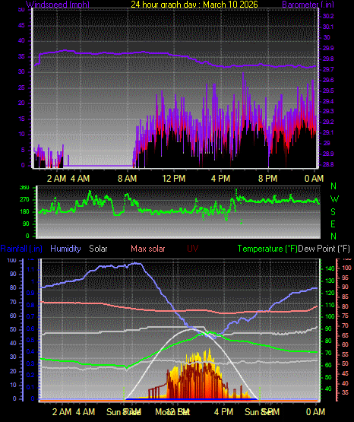Screen dimensions: 354x422
Task: Click "2 AM" under the humidity/temperature chart
Action: pyautogui.click(x=62, y=412)
